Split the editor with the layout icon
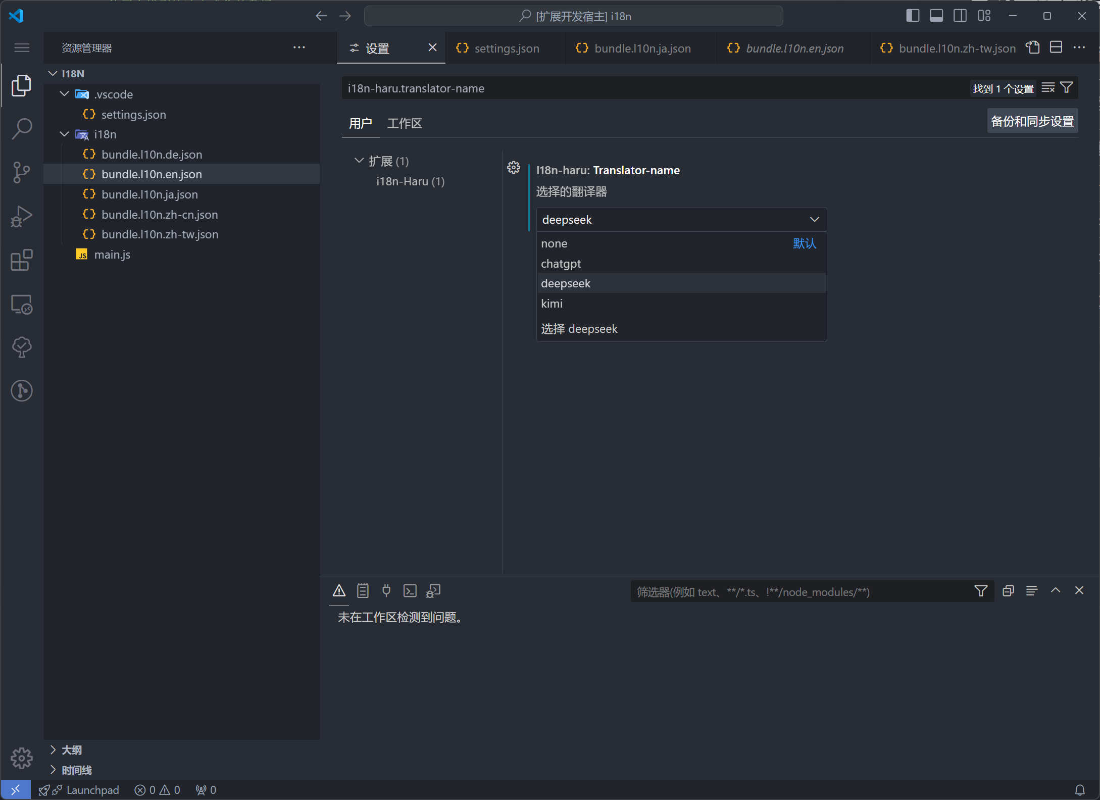1100x800 pixels. 1056,47
